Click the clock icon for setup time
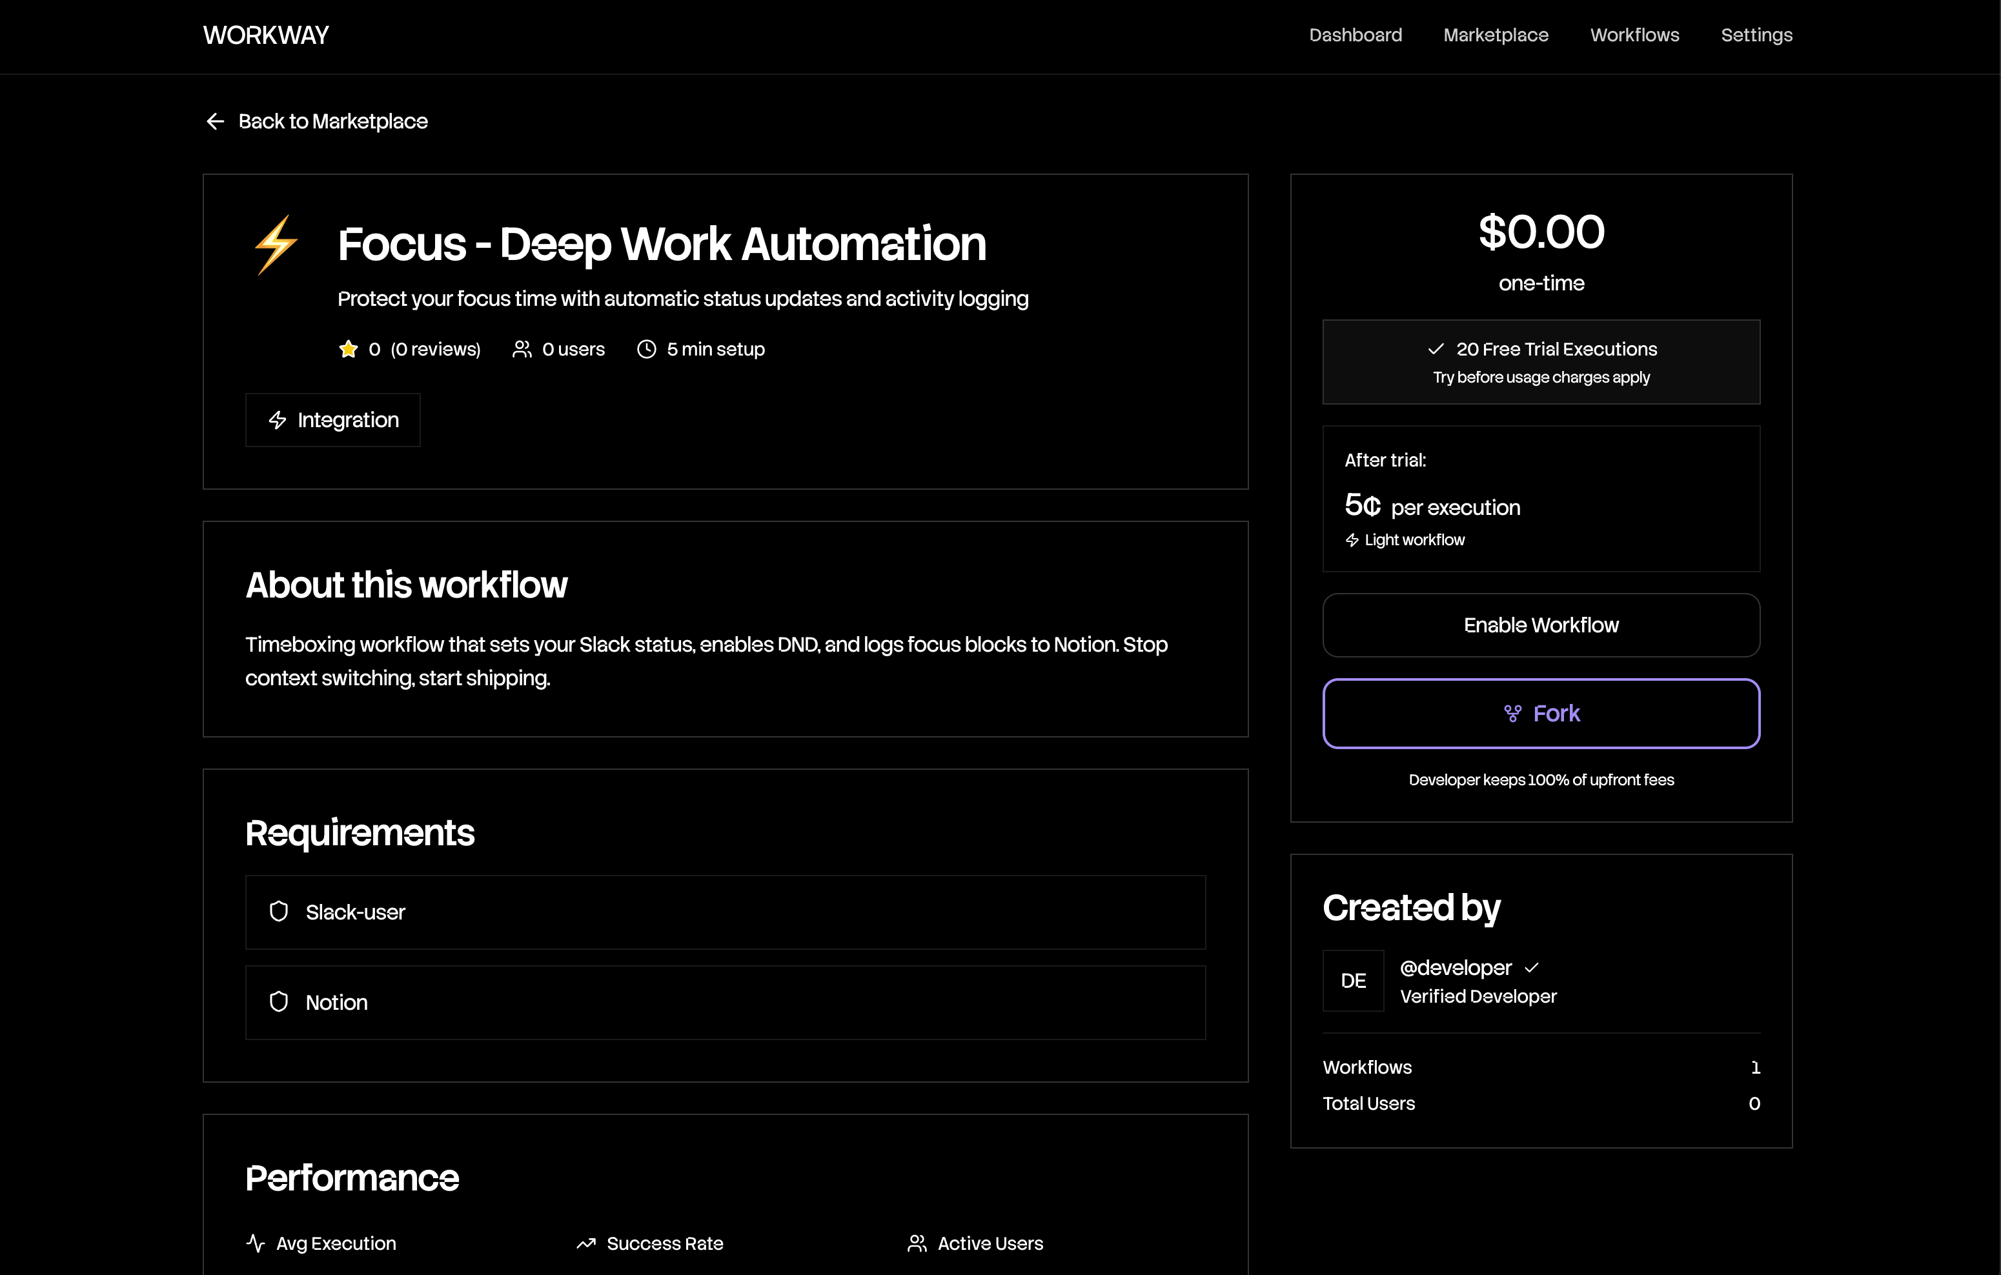The image size is (2001, 1275). 647,349
